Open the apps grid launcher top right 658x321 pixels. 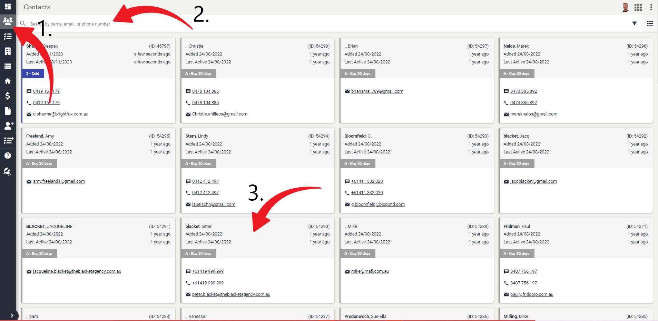tap(638, 7)
